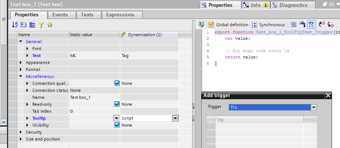Click the syntax check icon with green checkmark

tap(201, 24)
